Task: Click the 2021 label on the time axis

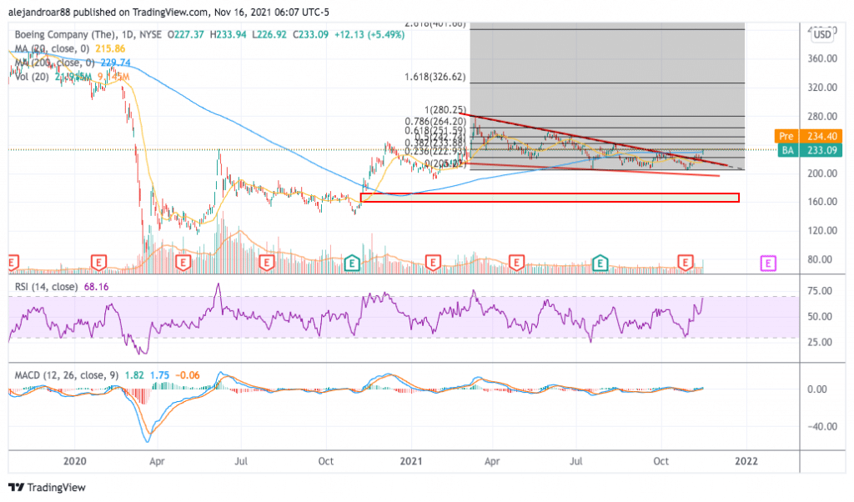Action: (x=410, y=461)
